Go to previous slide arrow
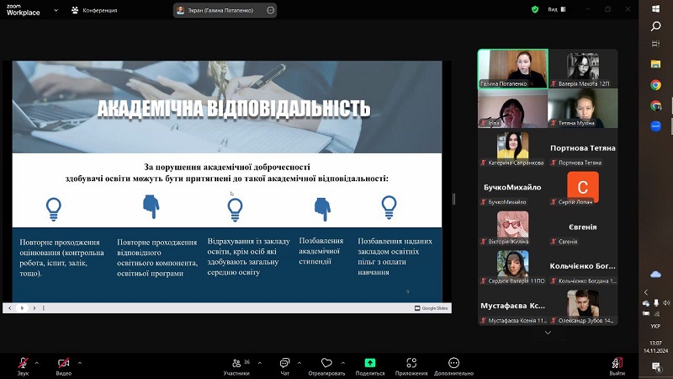The image size is (673, 379). tap(10, 308)
